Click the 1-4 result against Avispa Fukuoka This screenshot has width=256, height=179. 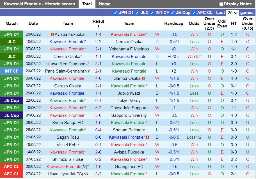(98, 34)
